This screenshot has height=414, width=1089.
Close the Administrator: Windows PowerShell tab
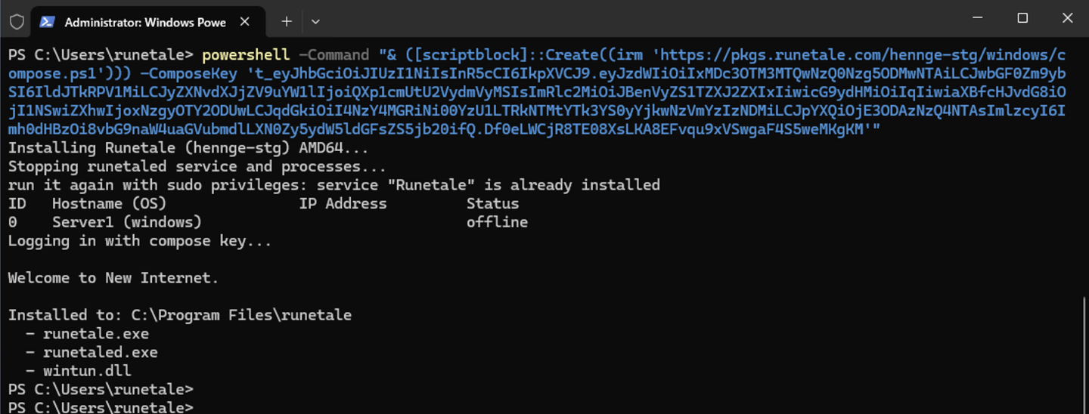tap(244, 22)
